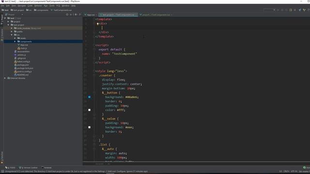This screenshot has height=174, width=310.
Task: Open the VCS menu
Action: point(58,6)
